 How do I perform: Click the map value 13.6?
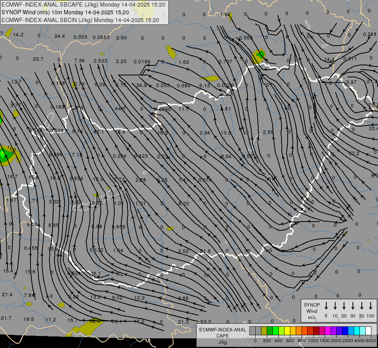click(x=225, y=133)
